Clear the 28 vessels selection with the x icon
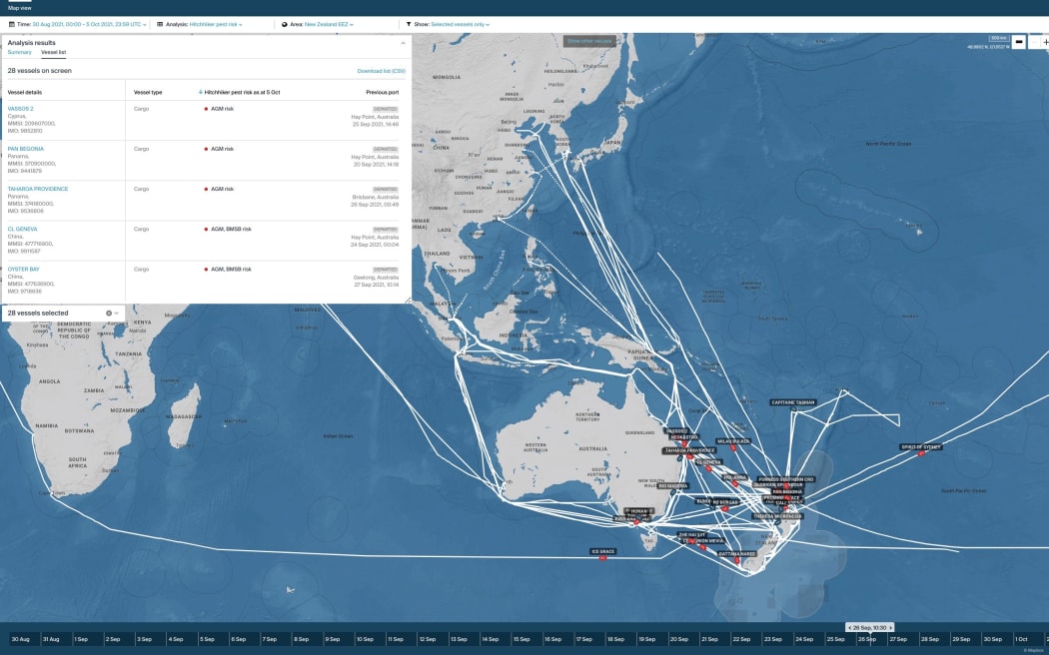The image size is (1049, 655). point(108,313)
